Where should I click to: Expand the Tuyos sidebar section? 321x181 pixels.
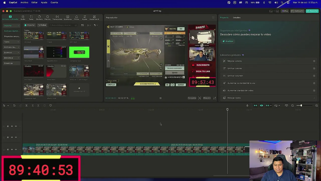point(18,42)
